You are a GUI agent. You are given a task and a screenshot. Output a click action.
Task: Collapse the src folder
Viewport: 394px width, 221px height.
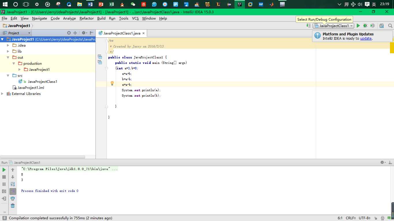click(x=8, y=76)
